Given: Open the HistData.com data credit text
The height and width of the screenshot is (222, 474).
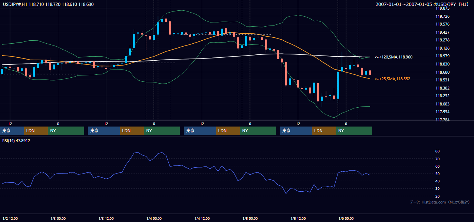Looking at the screenshot, I should coord(440,202).
